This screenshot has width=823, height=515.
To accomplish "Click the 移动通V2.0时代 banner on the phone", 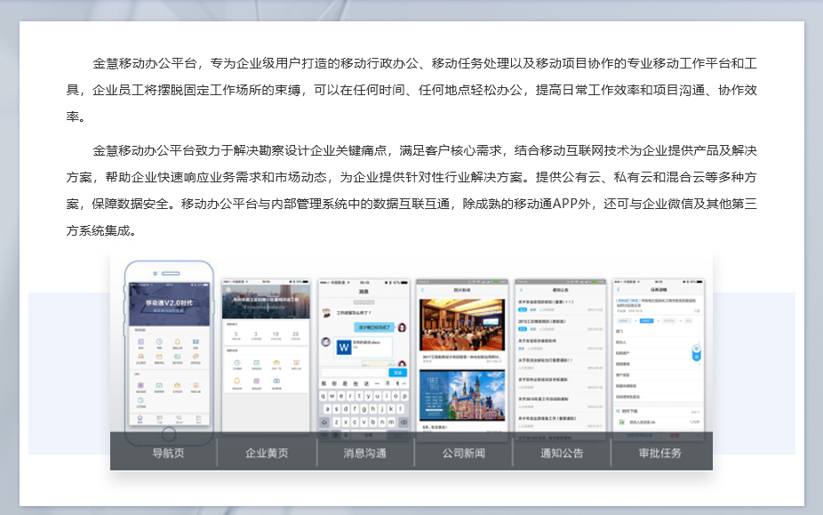I will pyautogui.click(x=168, y=304).
